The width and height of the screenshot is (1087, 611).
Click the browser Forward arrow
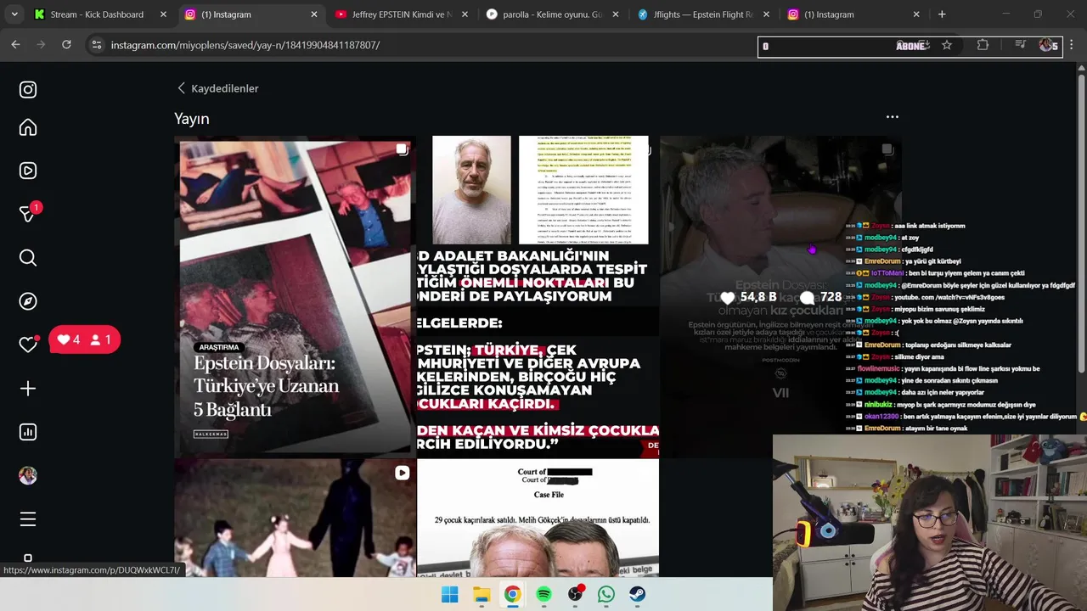point(41,45)
